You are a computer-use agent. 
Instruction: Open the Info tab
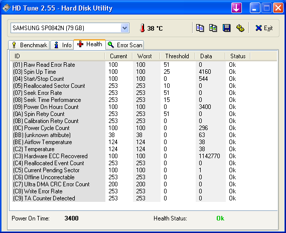pyautogui.click(x=62, y=45)
